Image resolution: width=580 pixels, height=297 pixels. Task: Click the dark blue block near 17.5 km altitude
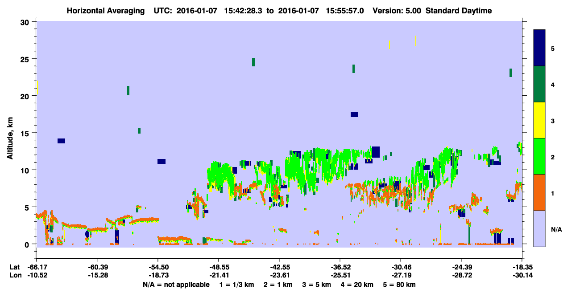pos(354,114)
